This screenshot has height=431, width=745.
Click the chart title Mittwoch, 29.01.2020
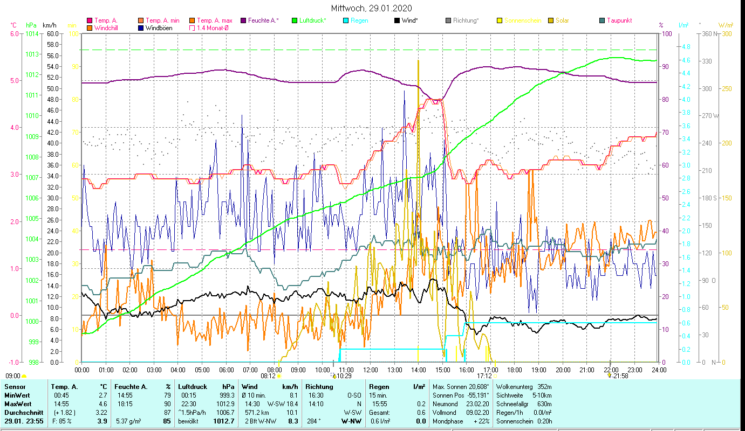pyautogui.click(x=372, y=8)
